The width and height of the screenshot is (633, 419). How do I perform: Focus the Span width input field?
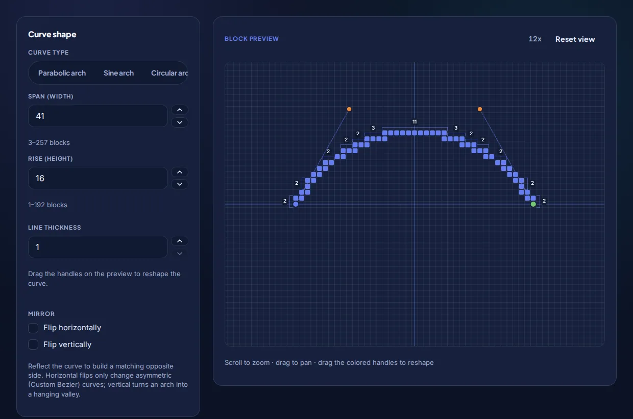[x=98, y=116]
